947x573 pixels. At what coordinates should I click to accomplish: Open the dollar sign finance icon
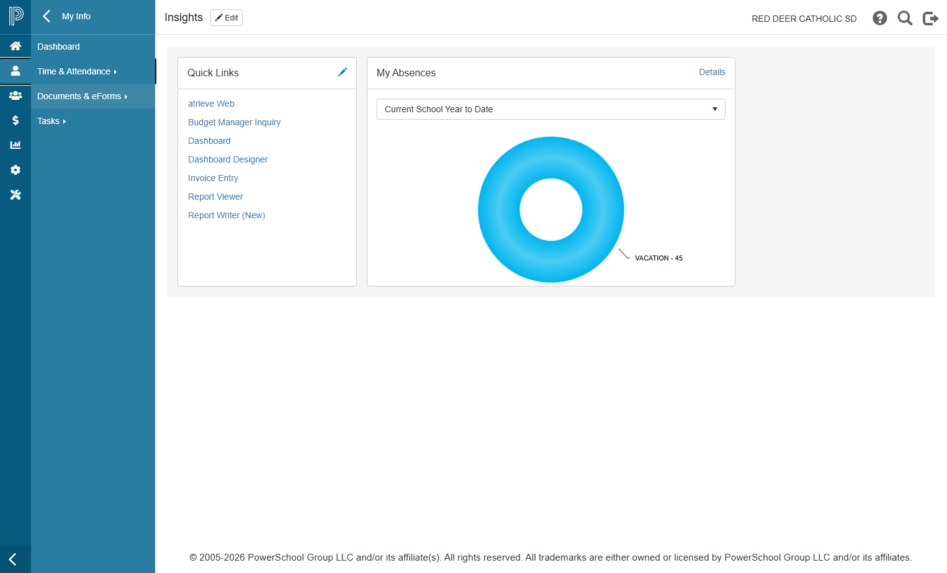tap(16, 120)
